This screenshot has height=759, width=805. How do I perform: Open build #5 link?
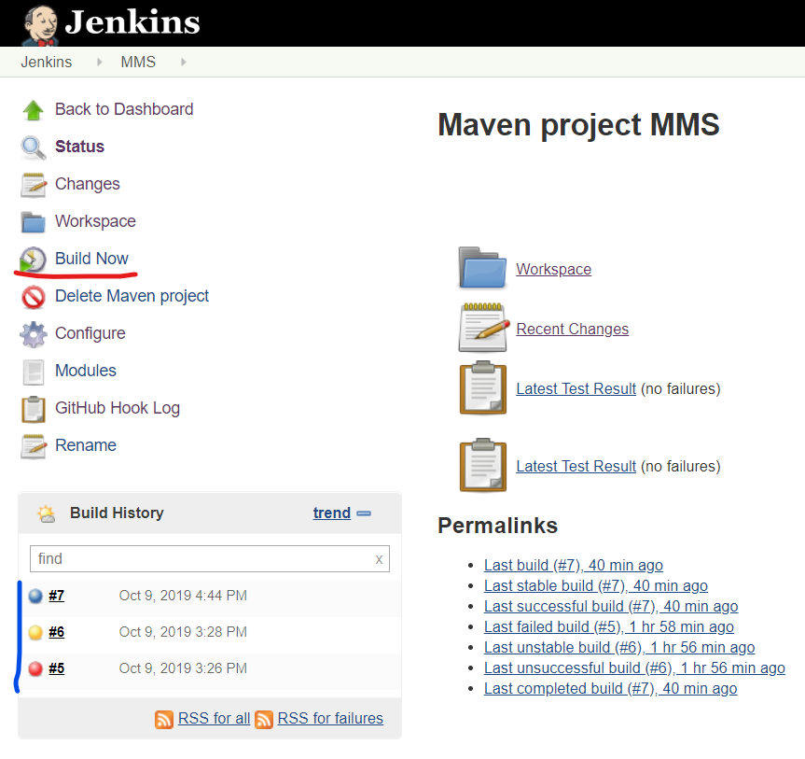pos(57,668)
